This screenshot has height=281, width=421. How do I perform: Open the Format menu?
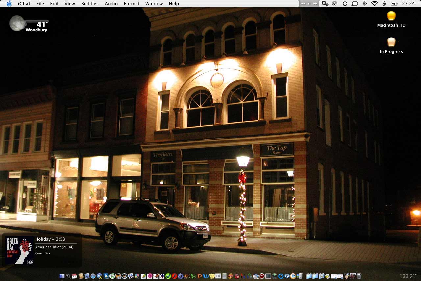tap(132, 4)
